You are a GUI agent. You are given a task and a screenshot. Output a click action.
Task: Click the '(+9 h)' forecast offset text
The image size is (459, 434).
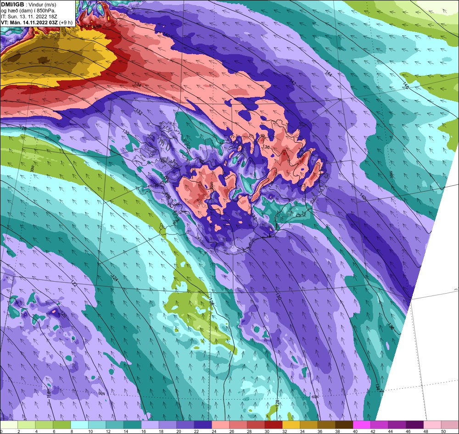(x=66, y=22)
